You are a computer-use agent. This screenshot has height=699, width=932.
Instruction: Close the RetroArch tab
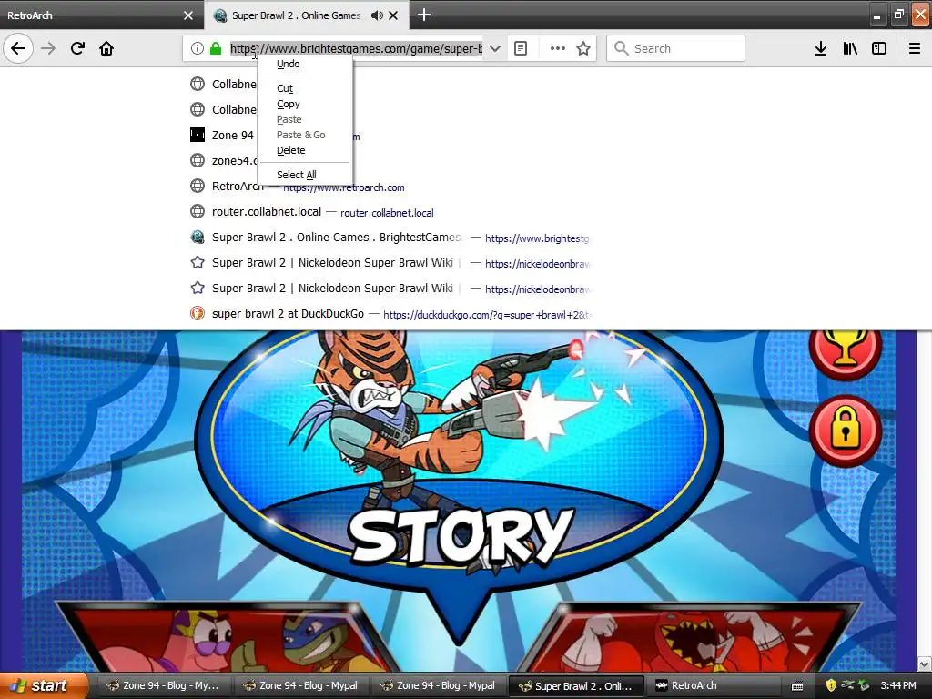[188, 15]
